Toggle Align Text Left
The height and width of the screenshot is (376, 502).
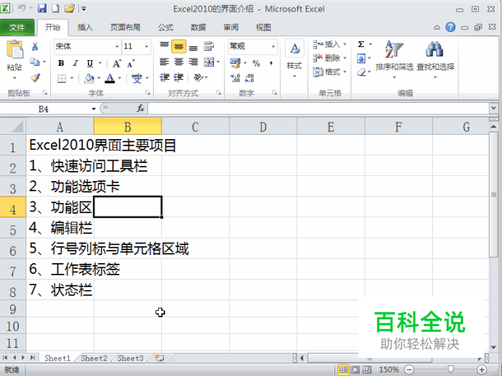pos(165,62)
